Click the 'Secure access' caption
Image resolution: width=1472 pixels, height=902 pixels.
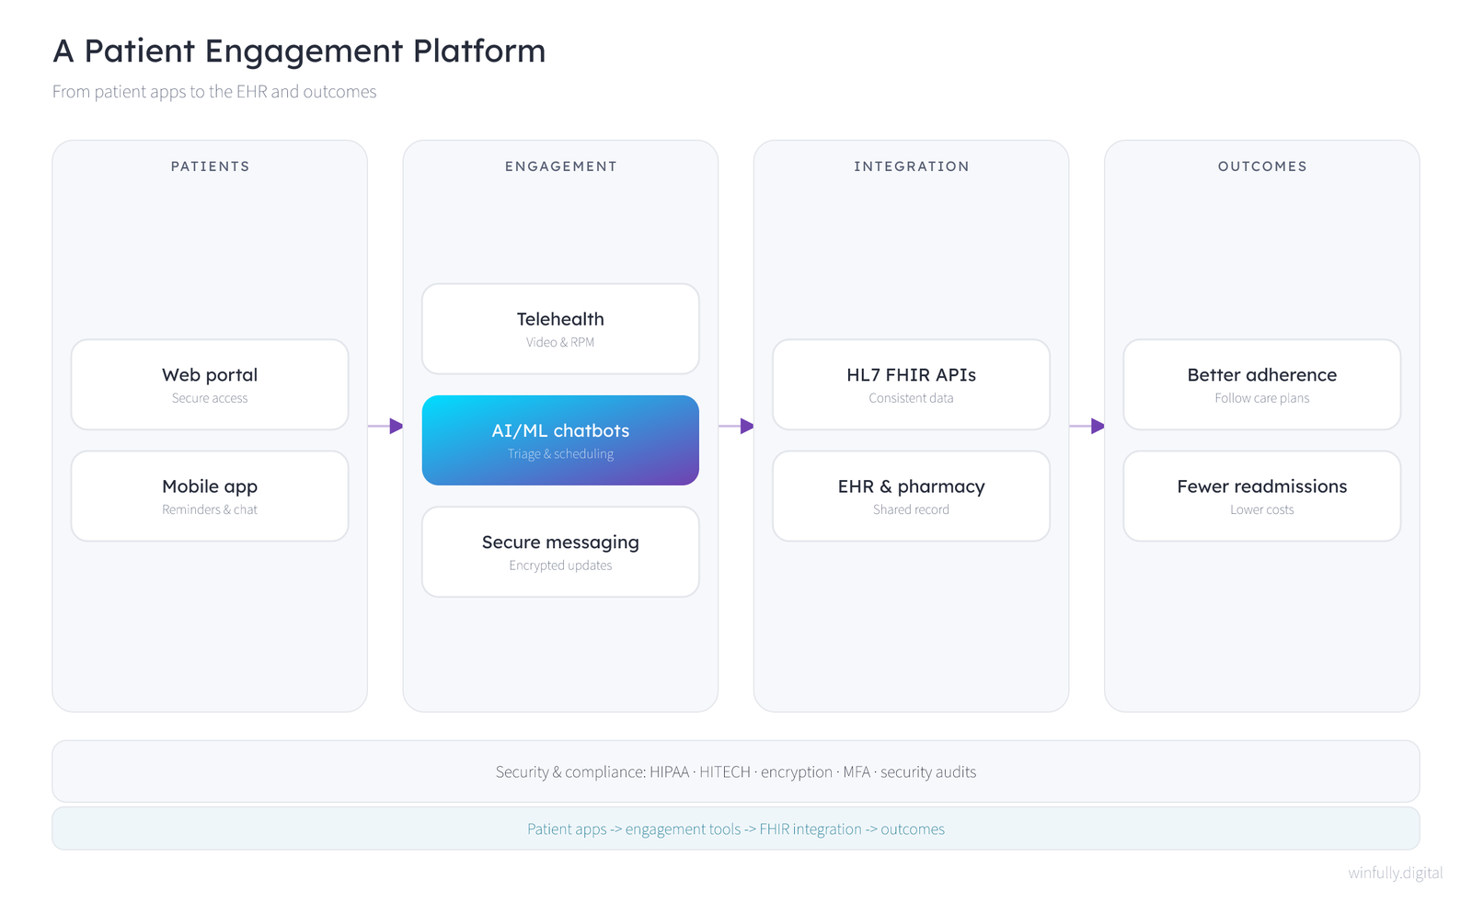[x=210, y=398]
